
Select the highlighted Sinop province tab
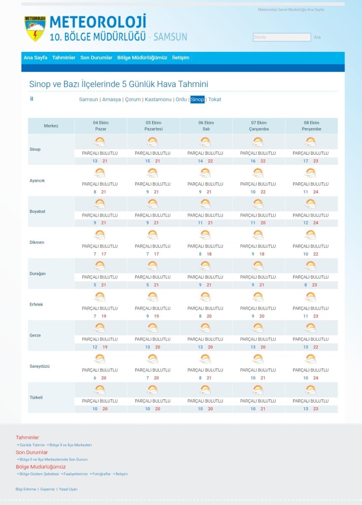click(197, 100)
